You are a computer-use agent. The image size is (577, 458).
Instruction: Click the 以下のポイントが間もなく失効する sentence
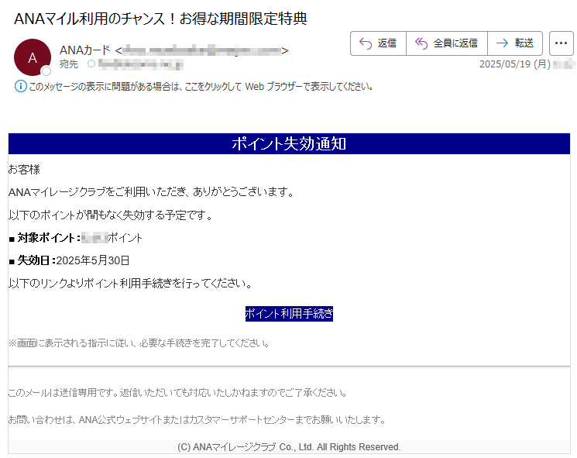coord(111,215)
